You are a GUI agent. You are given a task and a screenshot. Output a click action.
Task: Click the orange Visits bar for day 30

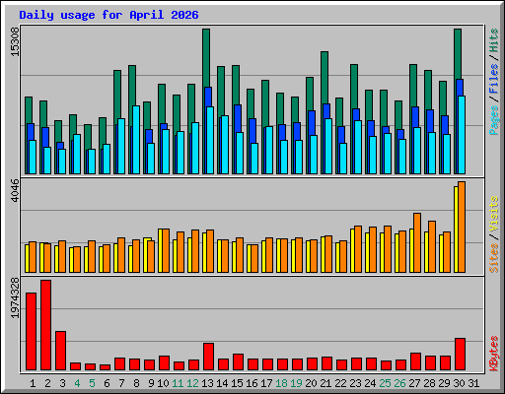coord(462,228)
